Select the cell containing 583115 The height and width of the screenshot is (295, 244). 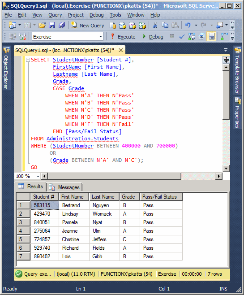pos(45,205)
